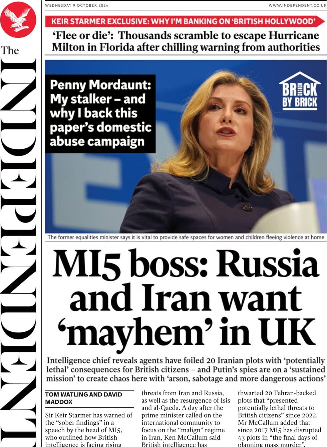Click the Tom Watling and David Maddox byline
Image resolution: width=327 pixels, height=447 pixels.
(84, 398)
